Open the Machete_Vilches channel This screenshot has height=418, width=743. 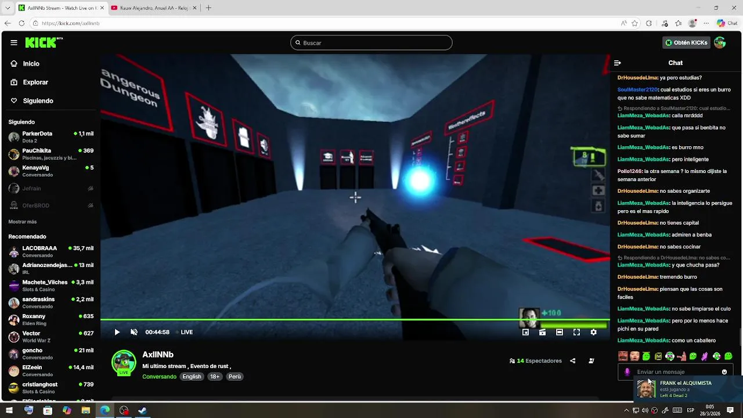click(51, 286)
